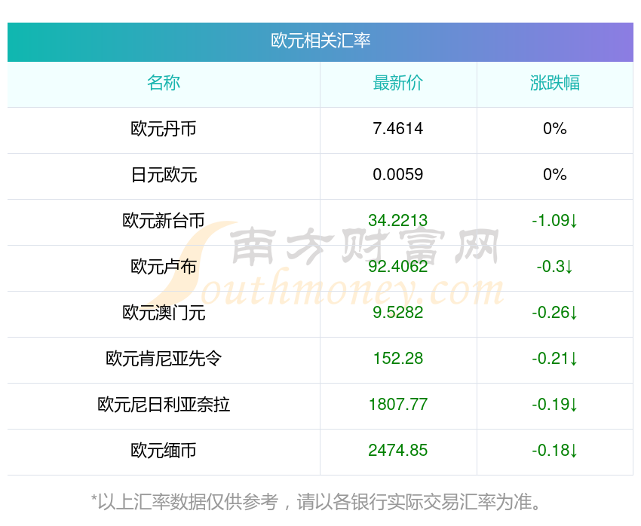Click the 欧元澳门元 row name
This screenshot has height=526, width=641.
point(164,313)
